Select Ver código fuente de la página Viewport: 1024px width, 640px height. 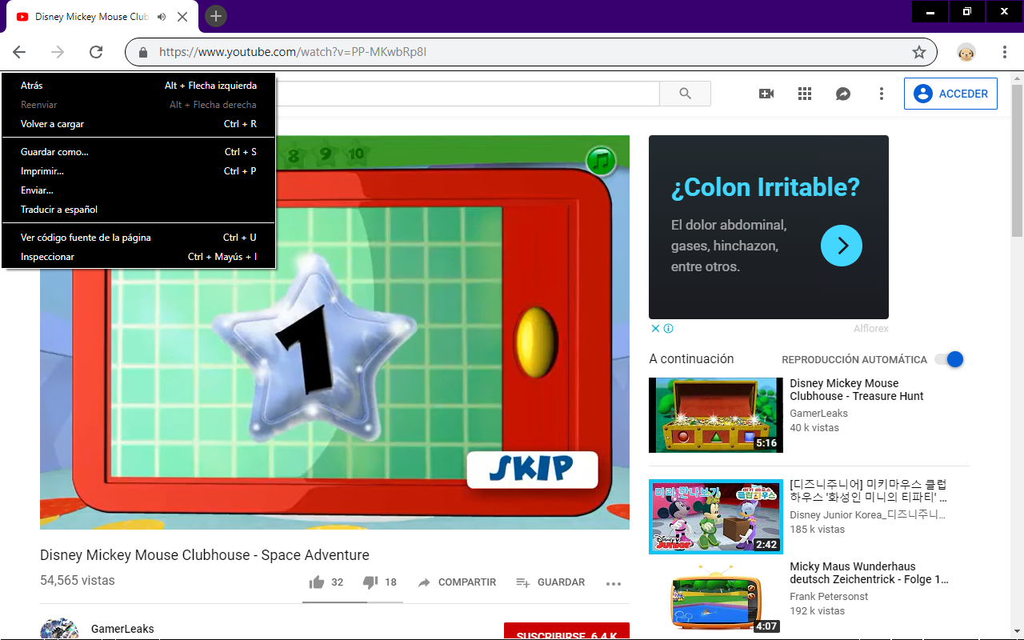(x=138, y=238)
